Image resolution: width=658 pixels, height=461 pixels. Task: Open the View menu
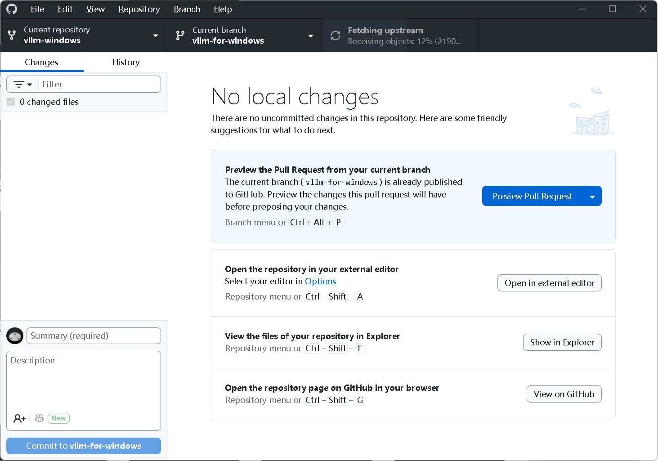click(95, 9)
